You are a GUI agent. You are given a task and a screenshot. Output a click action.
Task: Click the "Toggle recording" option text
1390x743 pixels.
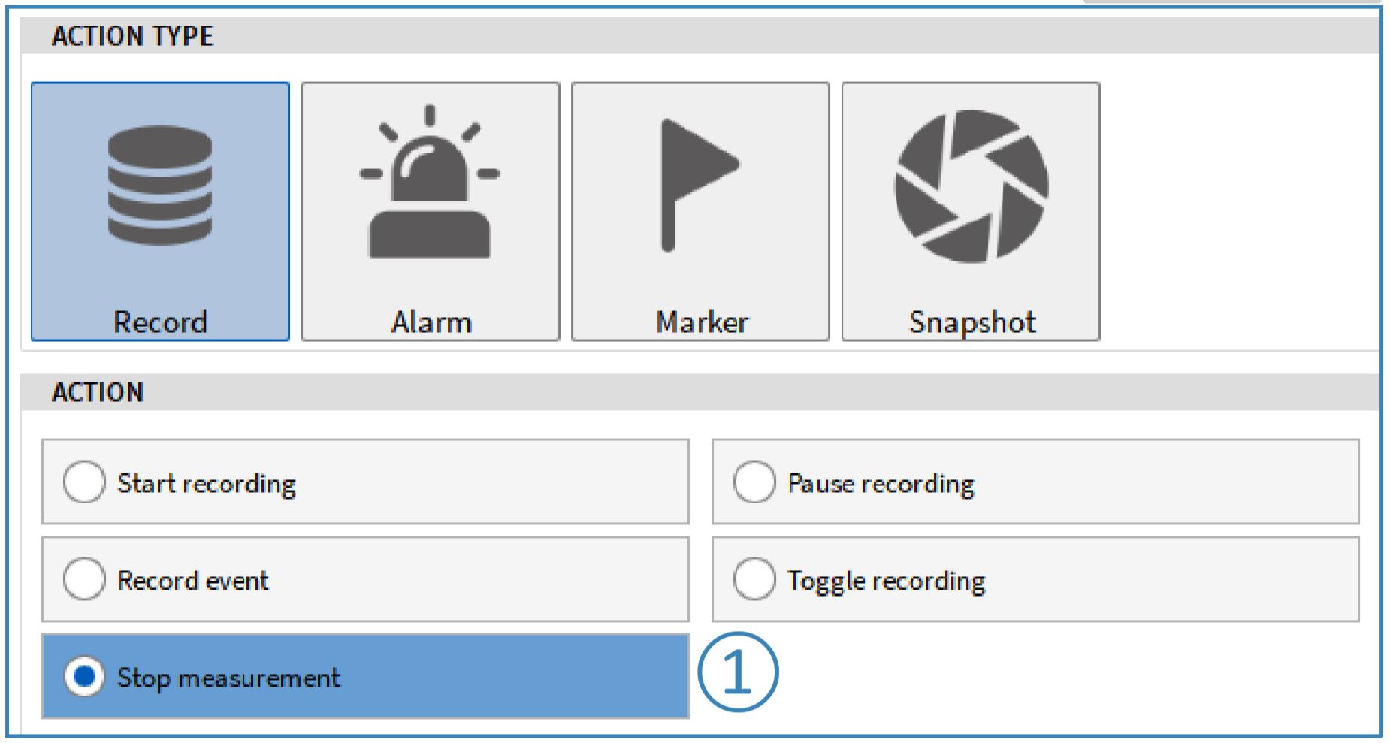[886, 581]
